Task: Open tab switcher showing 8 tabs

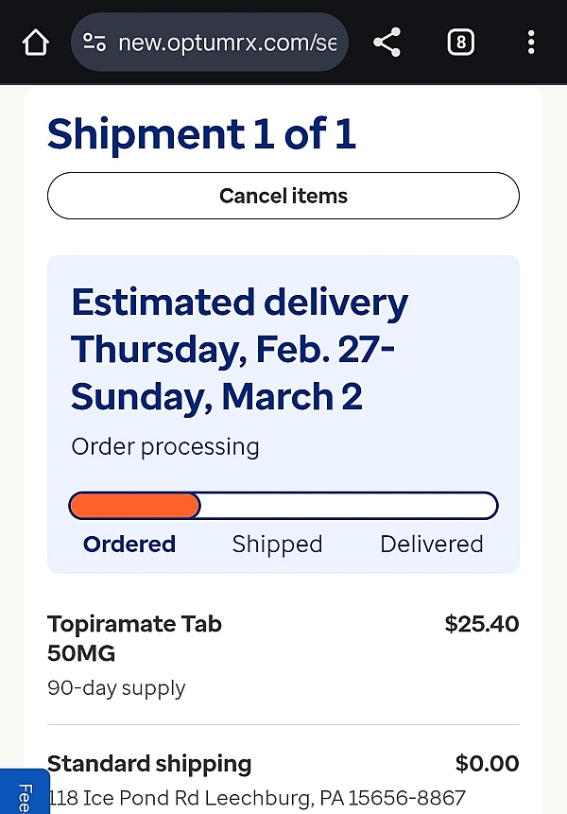Action: (x=460, y=42)
